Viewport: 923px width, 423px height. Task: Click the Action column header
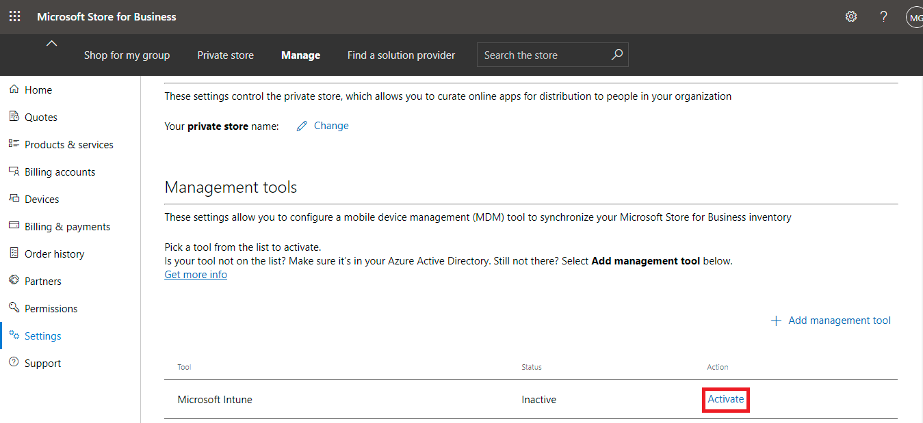(718, 367)
